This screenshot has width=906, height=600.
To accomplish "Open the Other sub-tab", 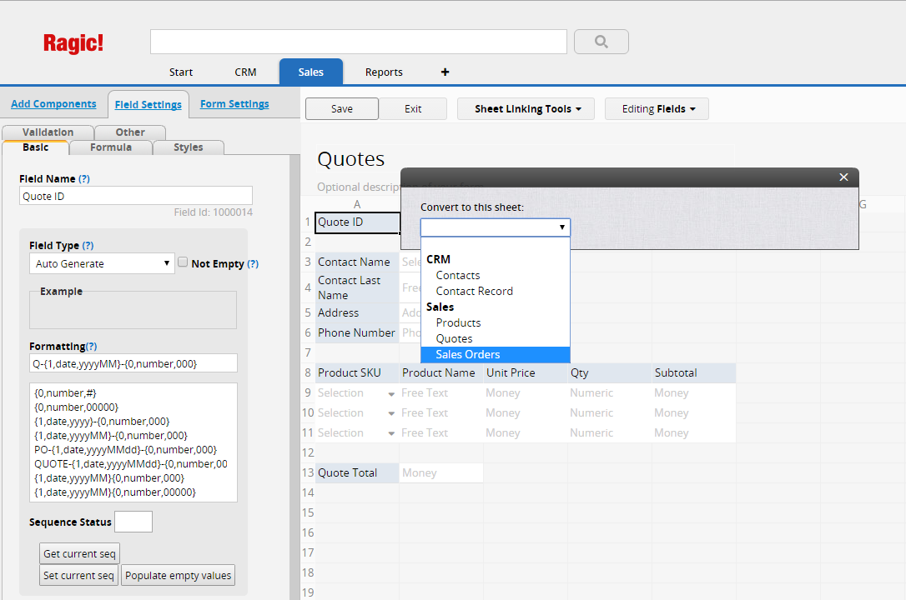I will pos(130,132).
